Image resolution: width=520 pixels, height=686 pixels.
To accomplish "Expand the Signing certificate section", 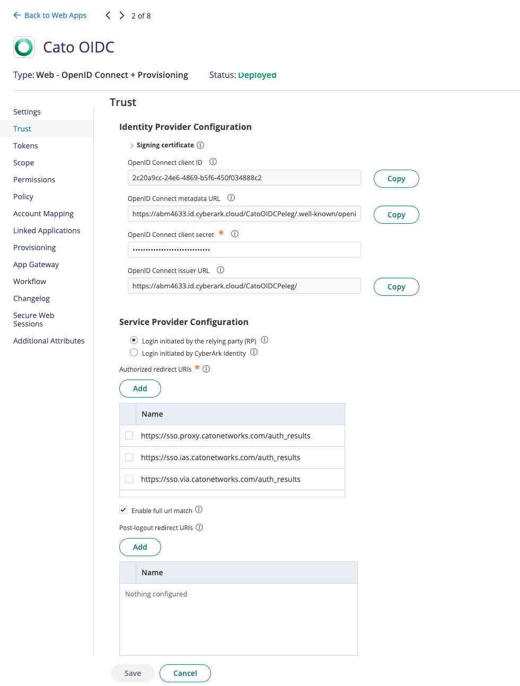I will point(131,145).
